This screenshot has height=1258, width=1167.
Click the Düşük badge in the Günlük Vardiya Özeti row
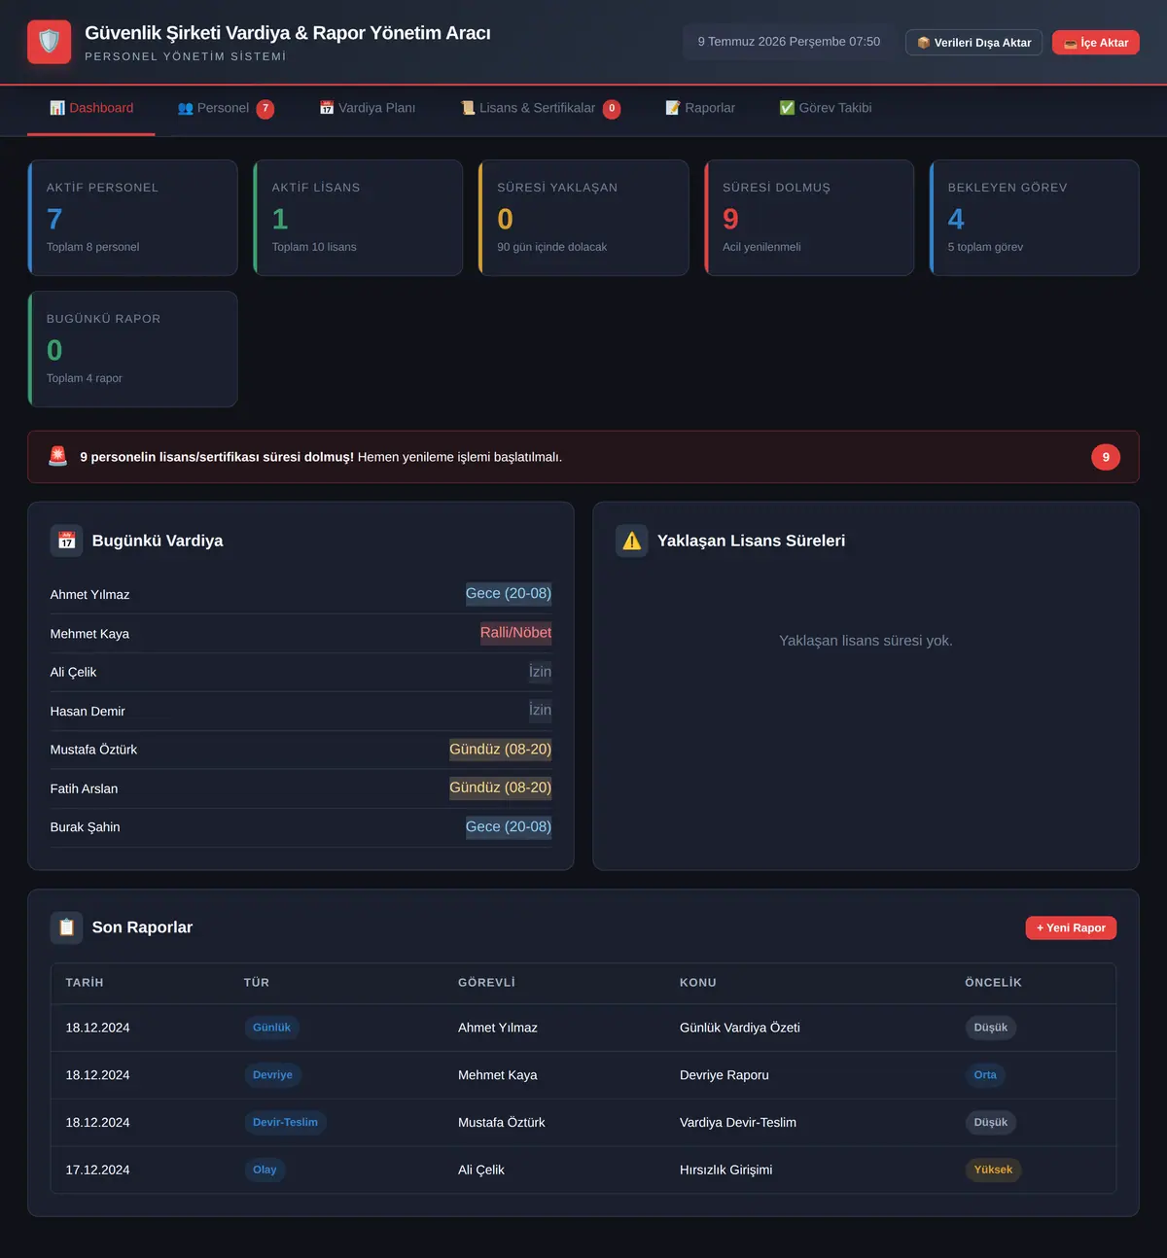pos(991,1028)
